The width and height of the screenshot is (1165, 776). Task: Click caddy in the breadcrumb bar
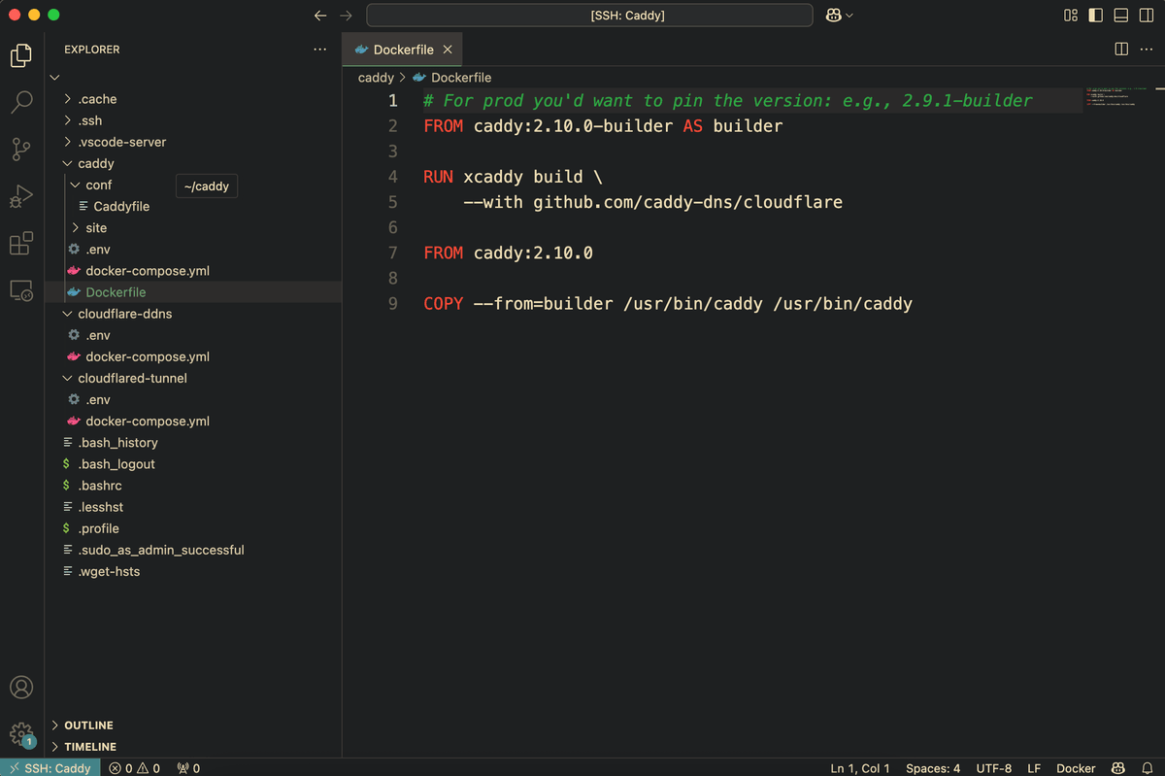(376, 77)
